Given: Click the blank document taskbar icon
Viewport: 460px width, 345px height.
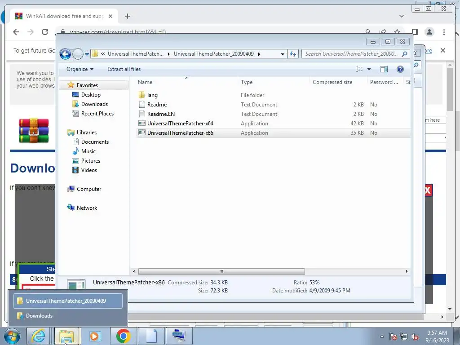Looking at the screenshot, I should (151, 336).
